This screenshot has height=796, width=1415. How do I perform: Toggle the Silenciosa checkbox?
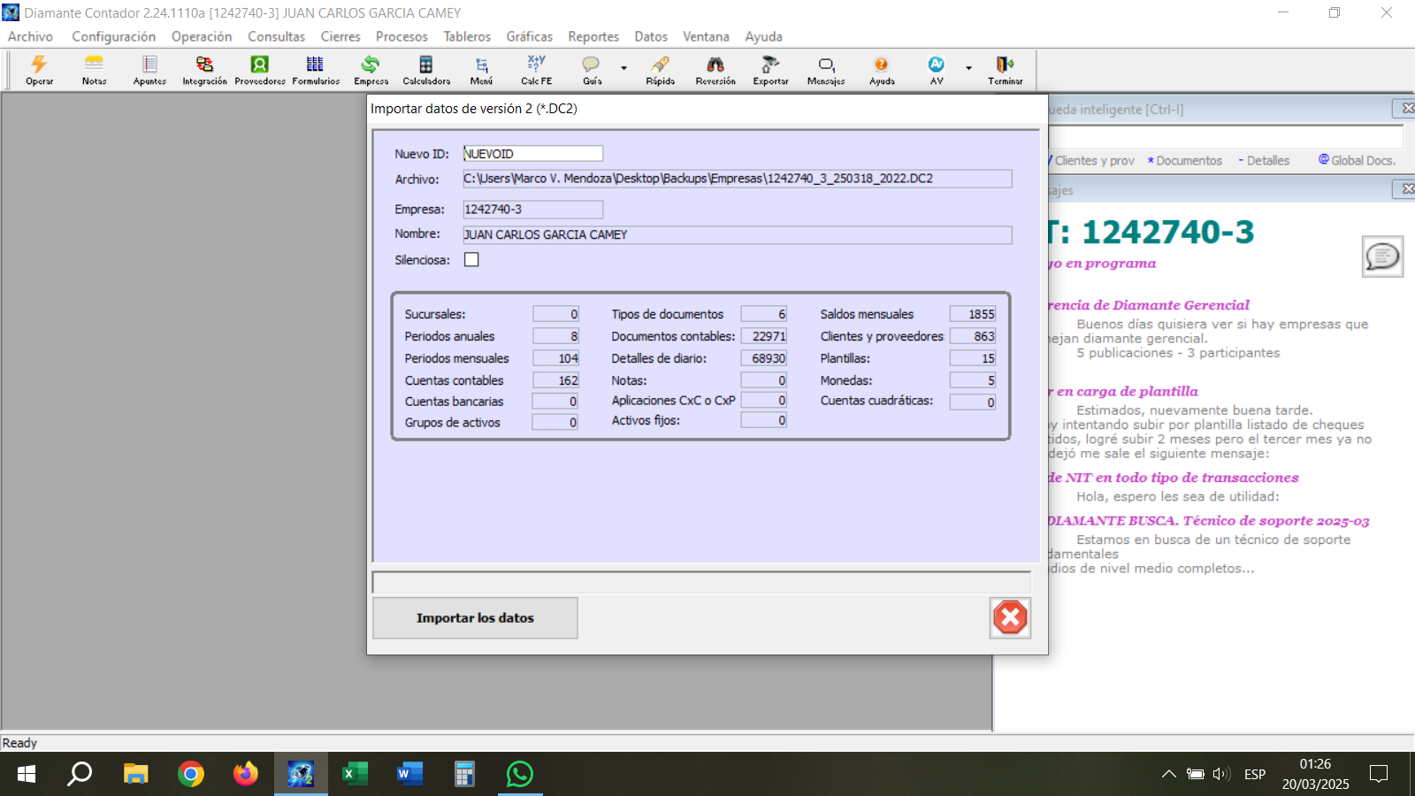tap(471, 260)
